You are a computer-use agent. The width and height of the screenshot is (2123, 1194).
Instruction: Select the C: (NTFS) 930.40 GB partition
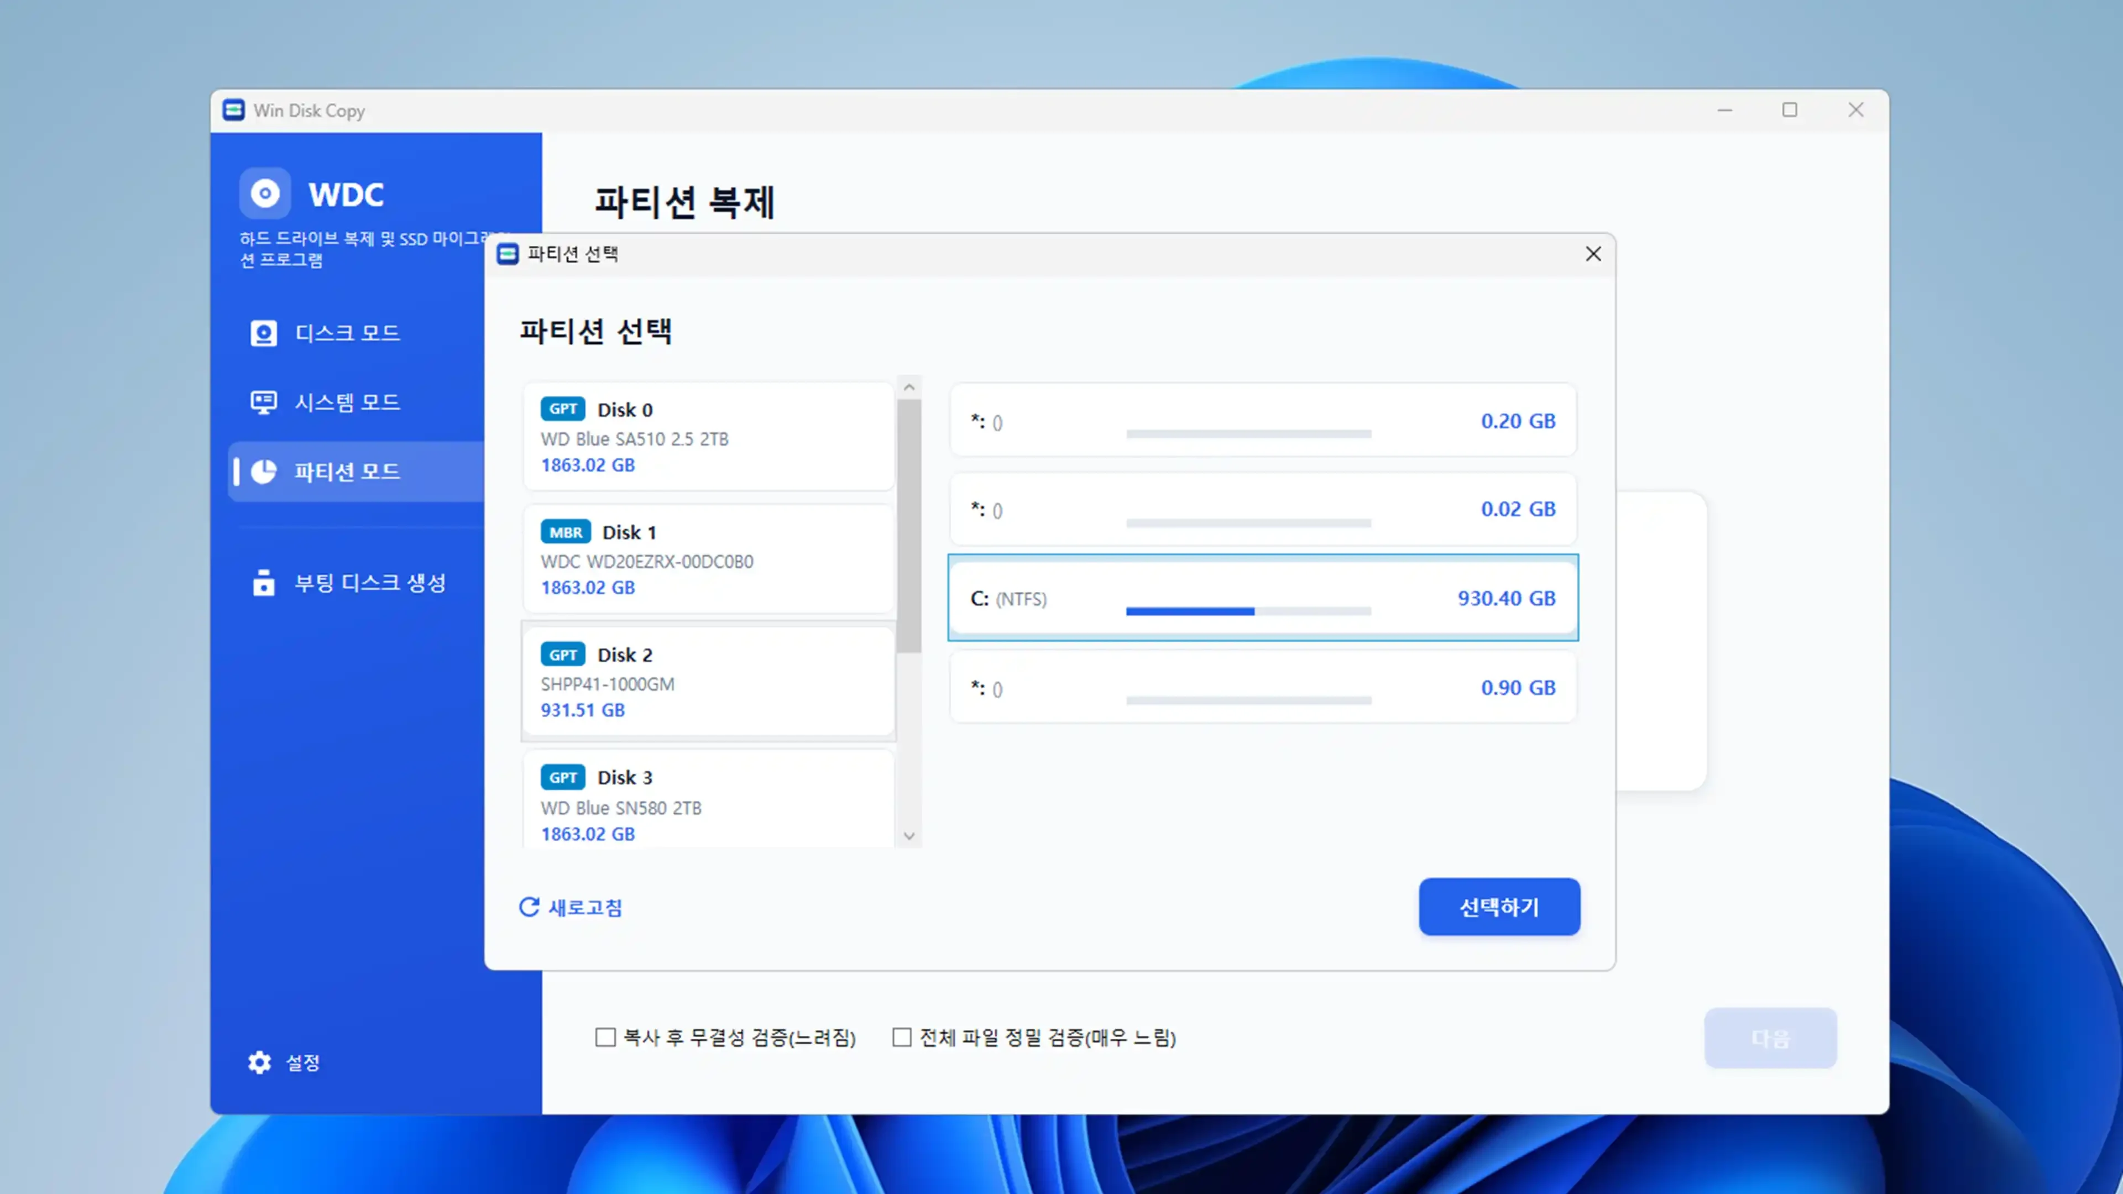tap(1263, 598)
